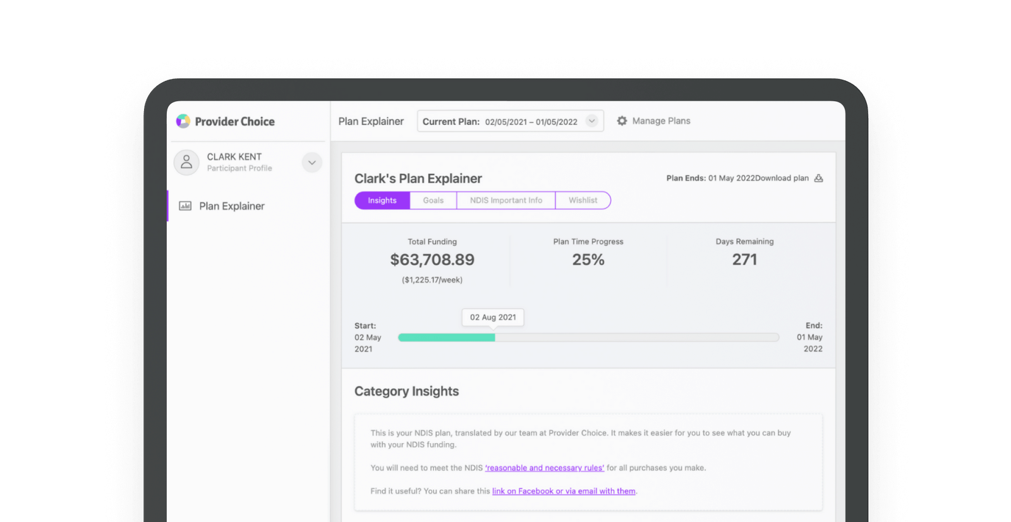Switch to the Goals tab
The image size is (1011, 522).
coord(433,200)
